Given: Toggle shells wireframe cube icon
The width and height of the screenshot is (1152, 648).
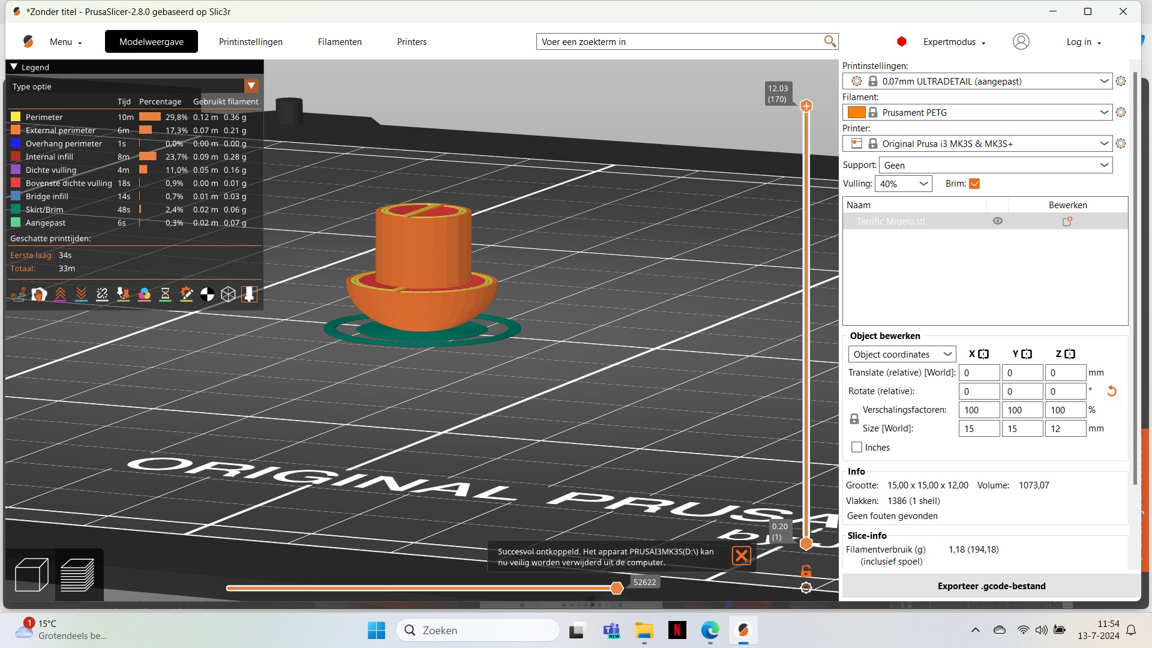Looking at the screenshot, I should click(228, 294).
